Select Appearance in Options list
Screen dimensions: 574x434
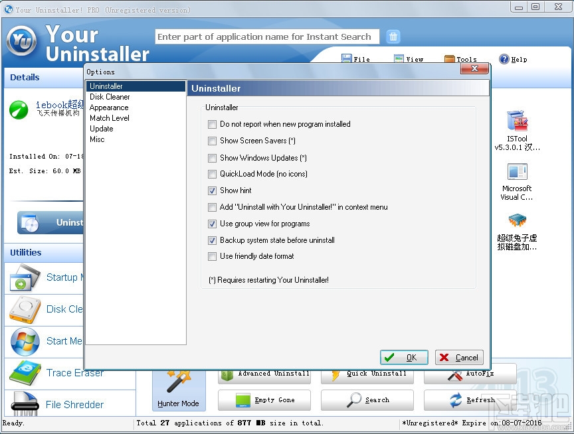pyautogui.click(x=109, y=107)
